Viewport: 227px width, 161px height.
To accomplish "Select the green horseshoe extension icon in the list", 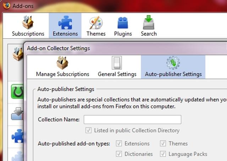I will pos(17,91).
